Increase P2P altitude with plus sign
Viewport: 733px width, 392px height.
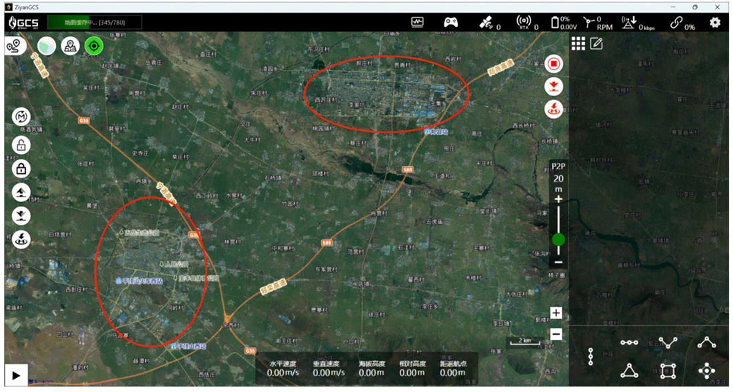coord(558,199)
